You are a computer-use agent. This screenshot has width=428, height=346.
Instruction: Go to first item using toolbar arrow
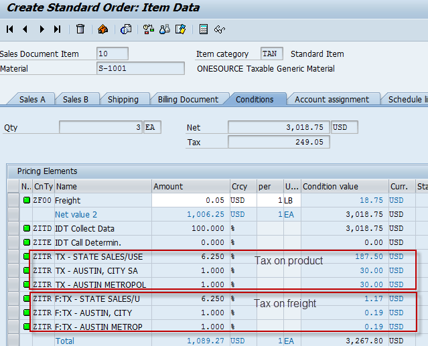tap(9, 29)
